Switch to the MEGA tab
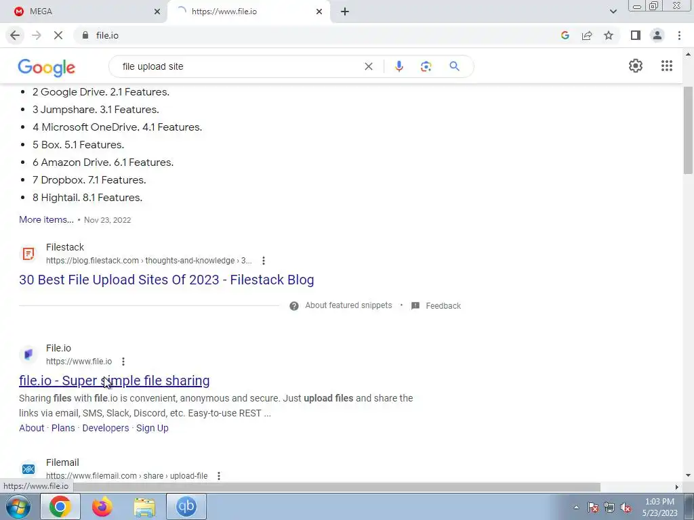 click(x=82, y=12)
